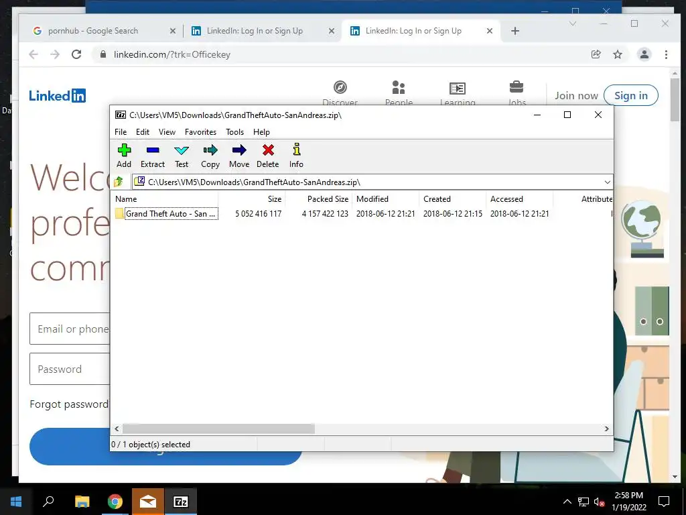Click the Extract toolbar icon
The image size is (686, 515).
click(x=153, y=156)
